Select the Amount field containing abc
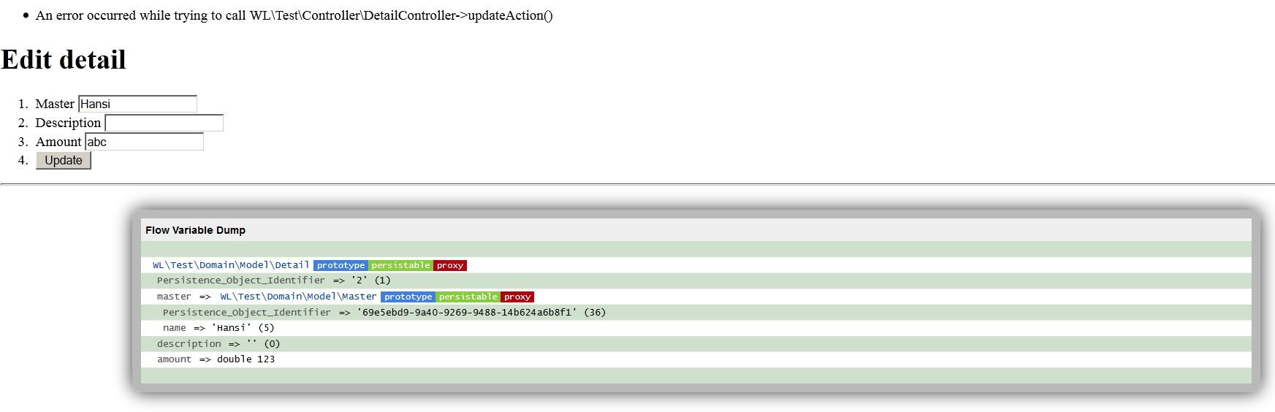 pyautogui.click(x=144, y=142)
